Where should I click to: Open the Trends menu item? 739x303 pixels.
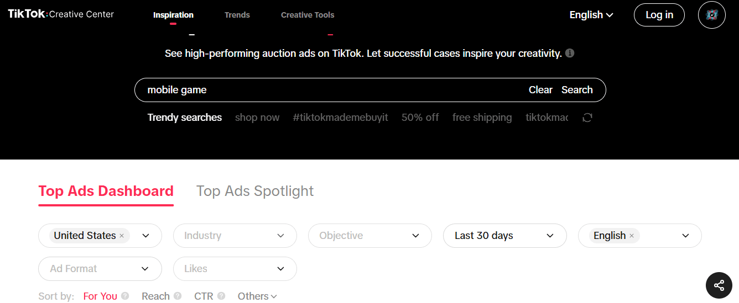237,15
